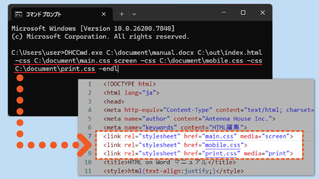Image resolution: width=319 pixels, height=179 pixels.
Task: Expand the terminal profile dropdown chevron
Action: point(134,14)
